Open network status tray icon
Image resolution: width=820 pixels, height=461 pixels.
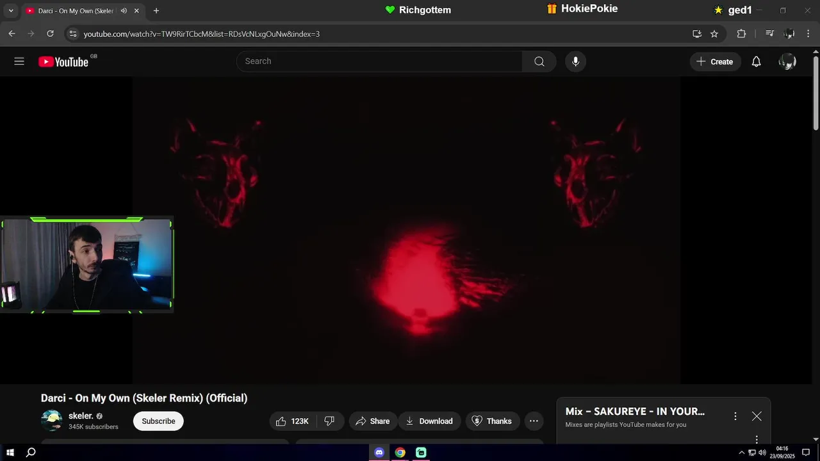click(x=752, y=453)
